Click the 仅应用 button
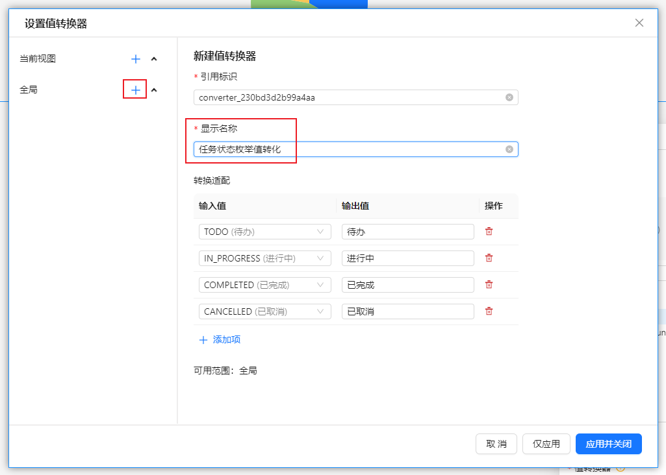This screenshot has height=475, width=666. [546, 444]
